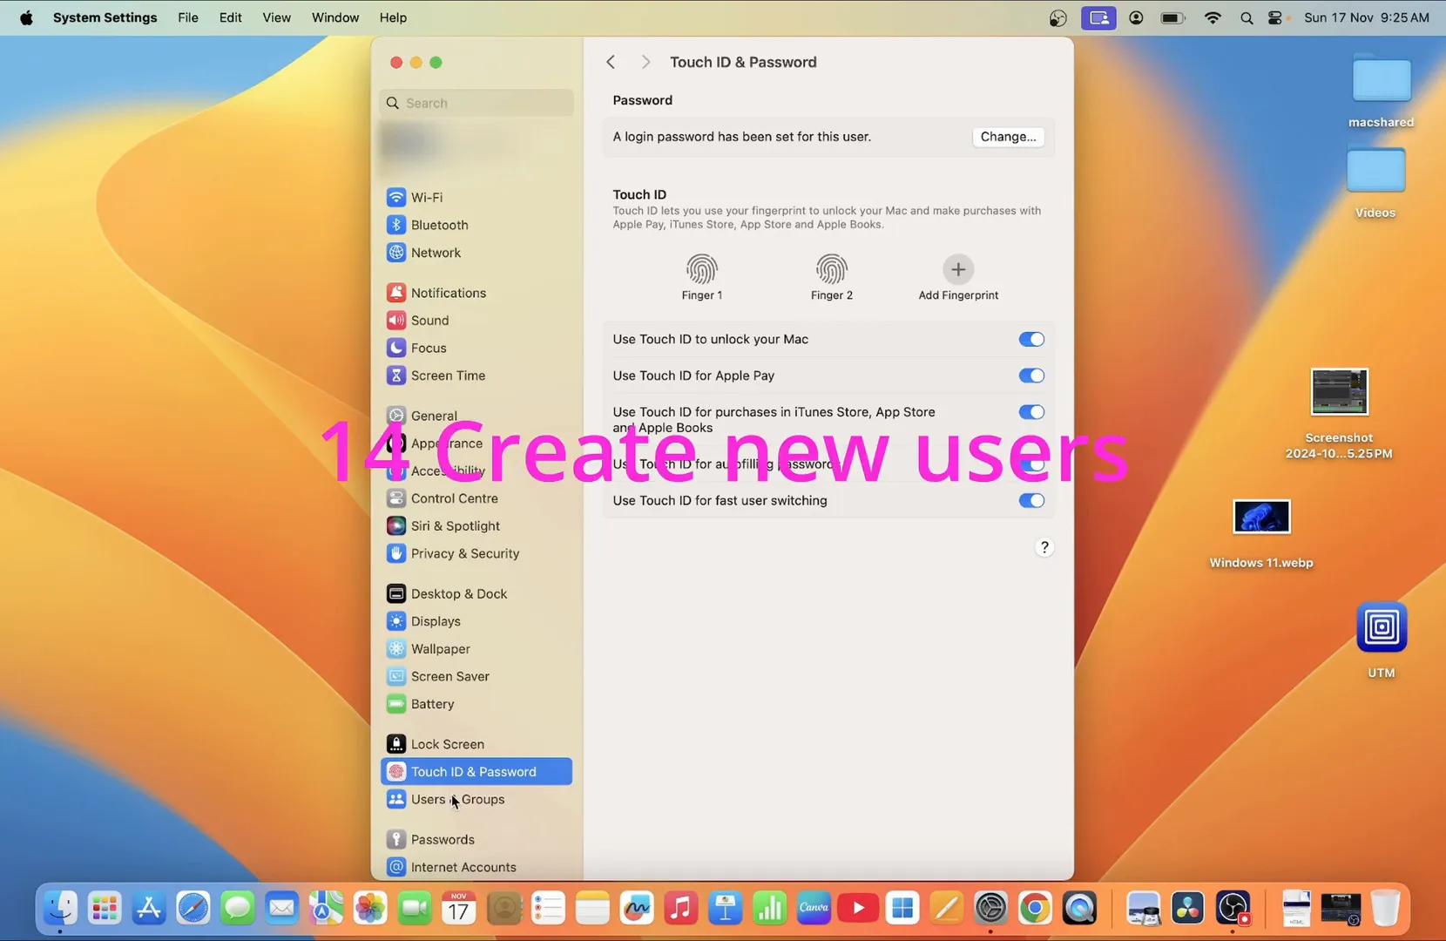Toggle Touch ID for iTunes Store purchases
1446x941 pixels.
click(x=1031, y=412)
